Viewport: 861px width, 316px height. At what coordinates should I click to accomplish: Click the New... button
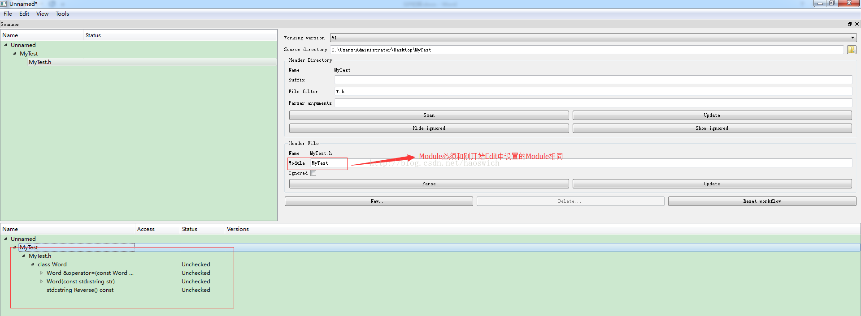[378, 201]
